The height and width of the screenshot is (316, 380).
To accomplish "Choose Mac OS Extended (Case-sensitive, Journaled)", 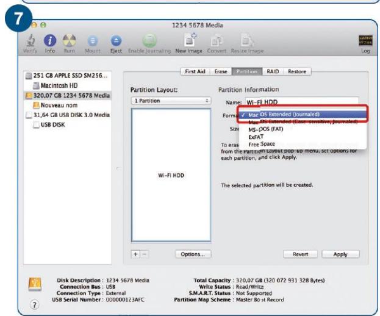I will click(303, 121).
